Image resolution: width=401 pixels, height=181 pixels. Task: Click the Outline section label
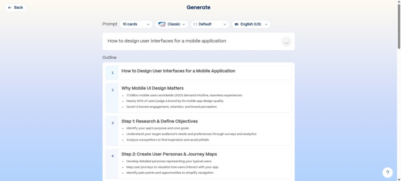click(x=110, y=58)
